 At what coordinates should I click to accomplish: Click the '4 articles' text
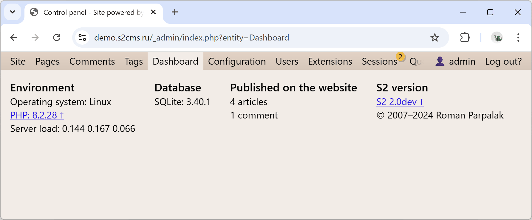click(x=249, y=102)
